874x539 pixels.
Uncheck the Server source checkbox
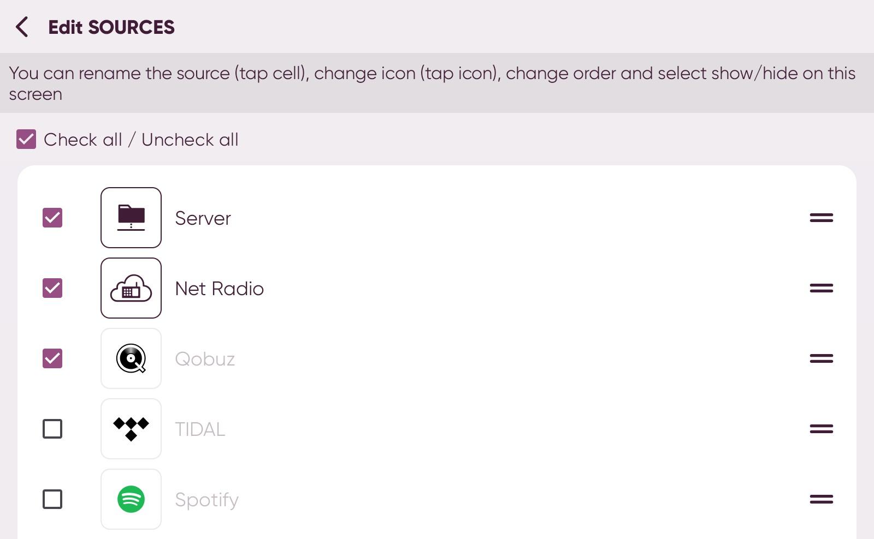52,218
